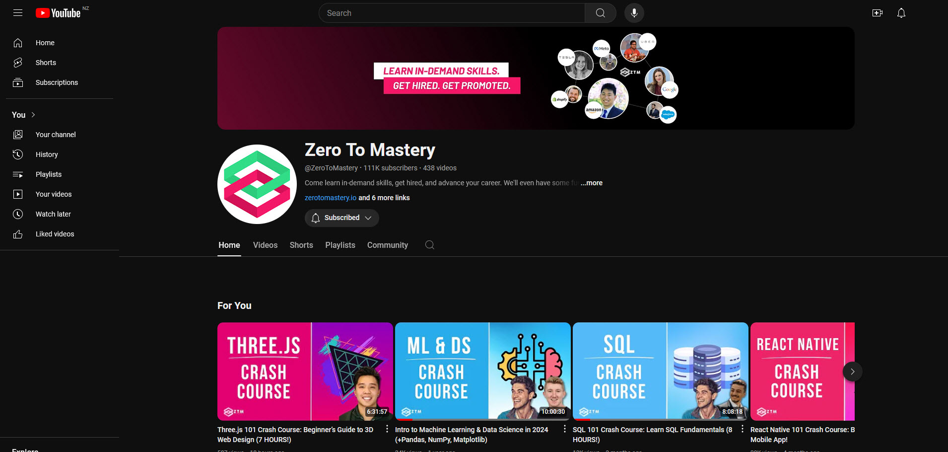This screenshot has width=948, height=452.
Task: Open Three.js 101 Crash Course title
Action: (295, 435)
